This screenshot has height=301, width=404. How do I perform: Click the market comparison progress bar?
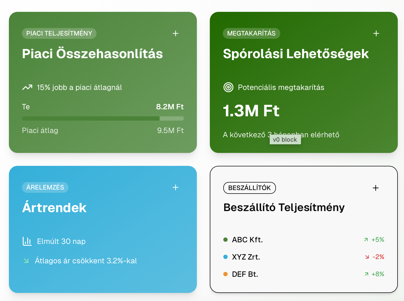tap(103, 118)
